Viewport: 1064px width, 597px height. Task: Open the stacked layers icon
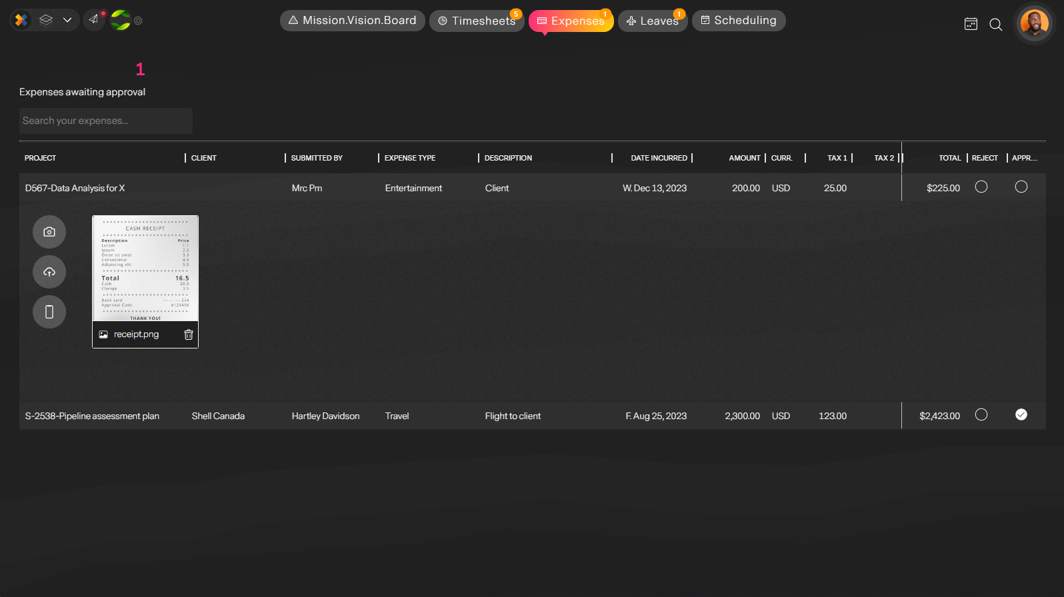pyautogui.click(x=46, y=20)
